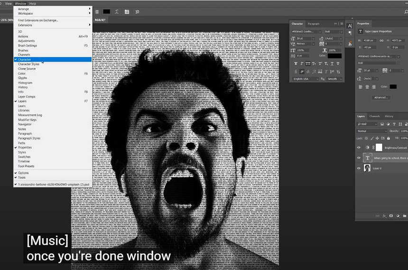Click the Layer 0 thumbnail
This screenshot has width=408, height=270.
tap(367, 168)
